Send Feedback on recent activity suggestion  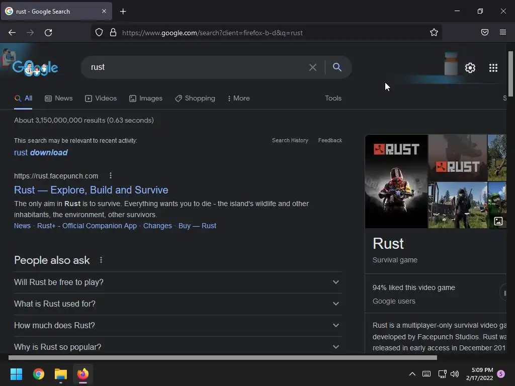point(330,141)
